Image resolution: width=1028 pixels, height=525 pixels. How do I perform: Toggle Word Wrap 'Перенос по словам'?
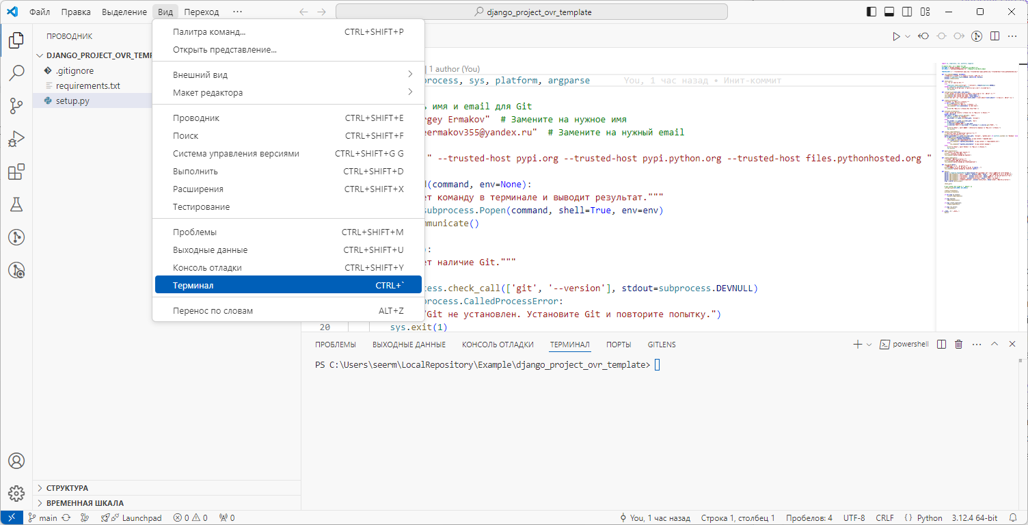coord(213,311)
